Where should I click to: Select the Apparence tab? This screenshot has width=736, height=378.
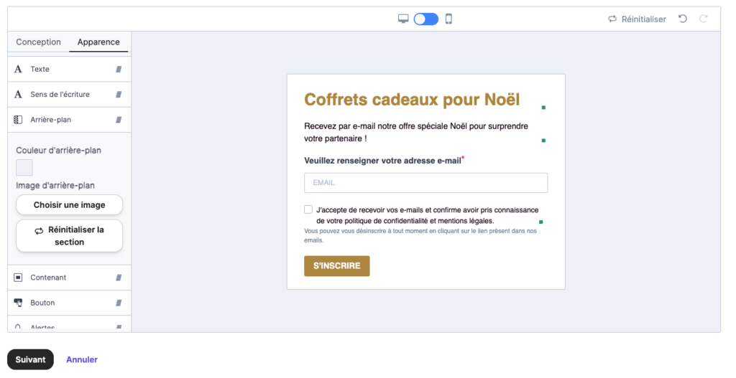(98, 42)
